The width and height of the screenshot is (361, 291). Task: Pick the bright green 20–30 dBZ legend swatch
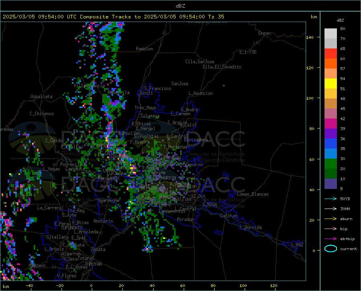pos(331,164)
